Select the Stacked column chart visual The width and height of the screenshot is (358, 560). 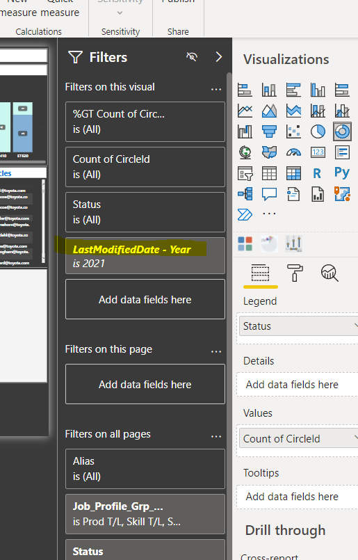tap(269, 90)
